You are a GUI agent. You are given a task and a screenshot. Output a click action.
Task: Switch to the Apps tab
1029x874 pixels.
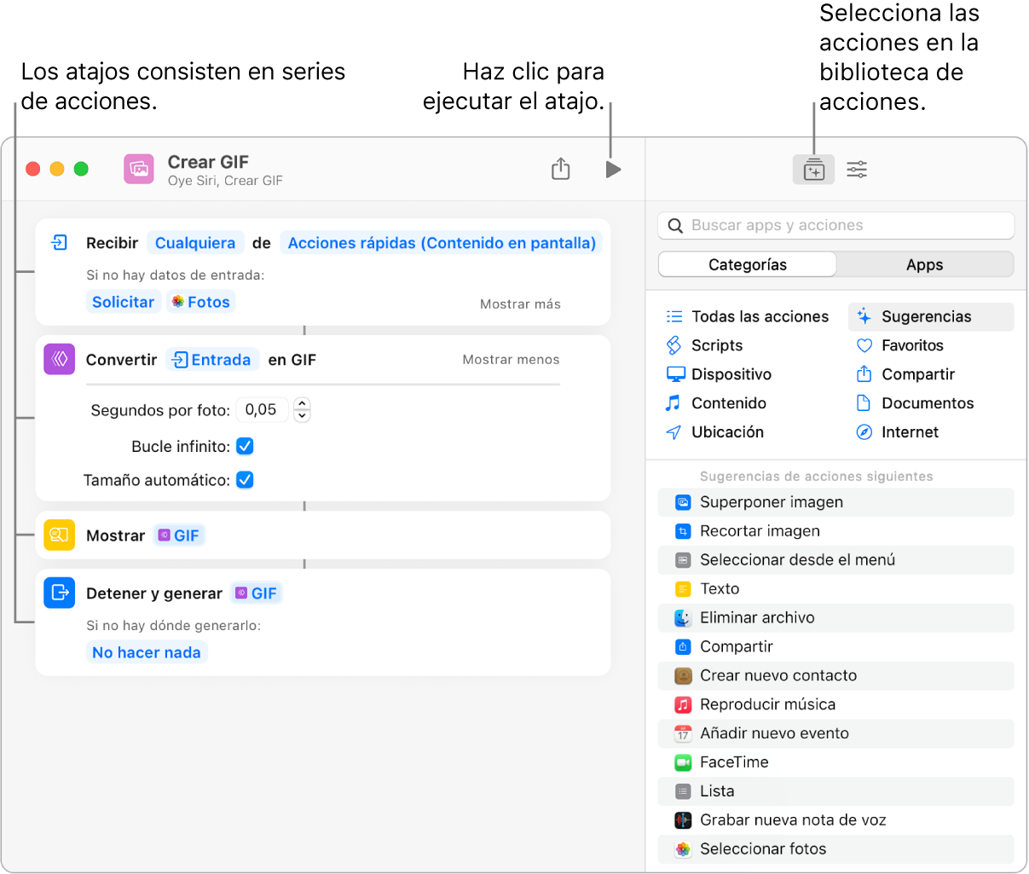tap(924, 264)
